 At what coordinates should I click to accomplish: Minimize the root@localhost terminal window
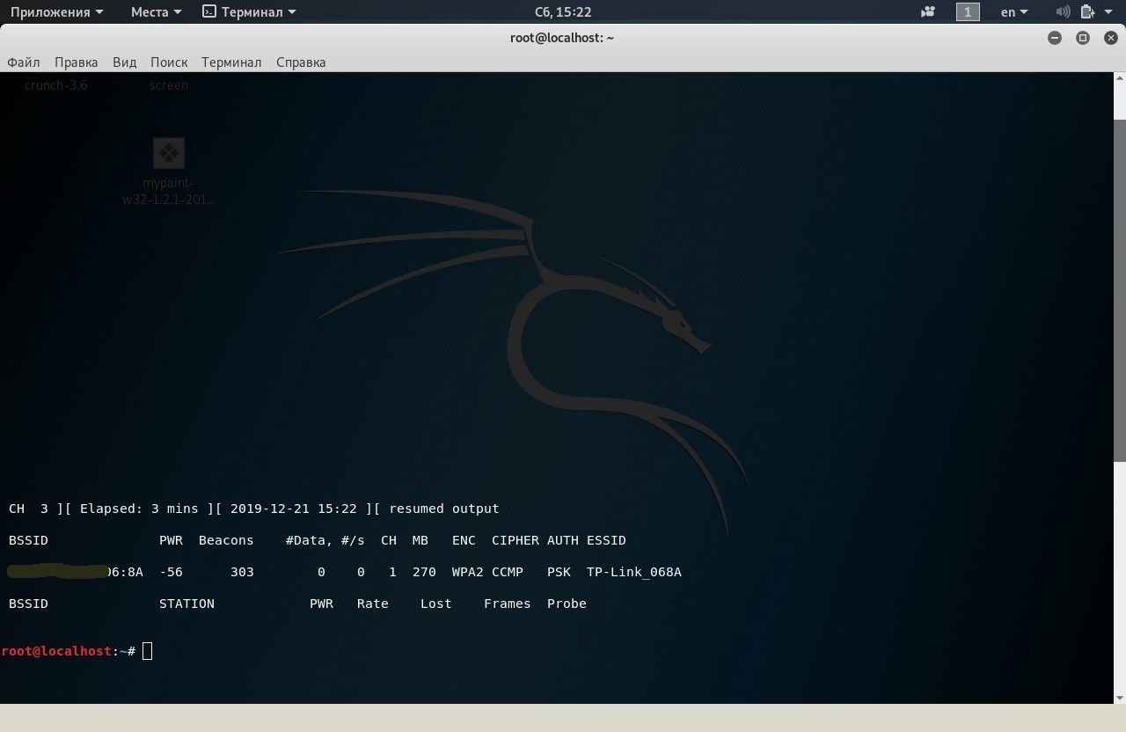[1055, 38]
